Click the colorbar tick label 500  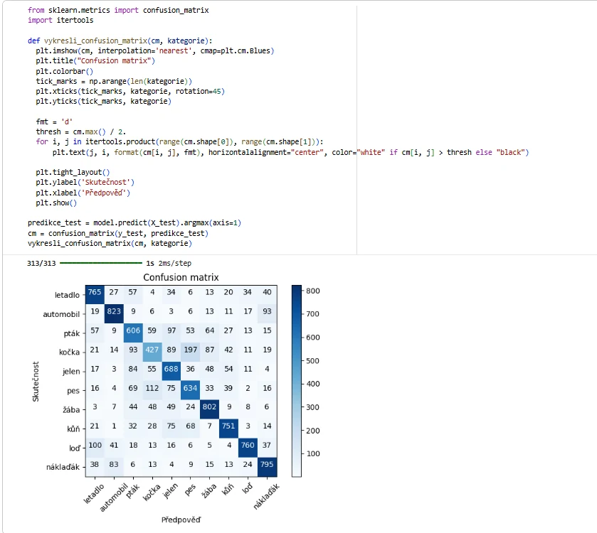[x=313, y=361]
